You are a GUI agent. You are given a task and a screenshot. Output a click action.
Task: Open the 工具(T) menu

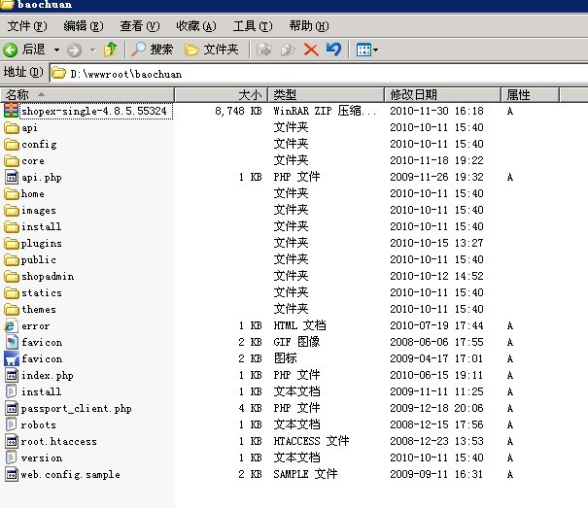point(252,25)
